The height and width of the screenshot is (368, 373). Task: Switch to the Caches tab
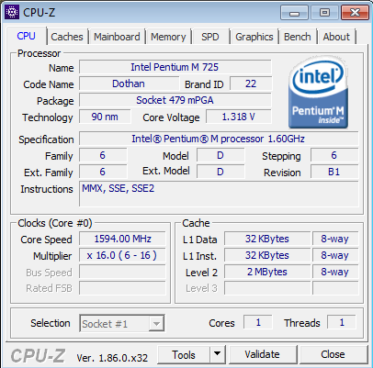[x=67, y=37]
